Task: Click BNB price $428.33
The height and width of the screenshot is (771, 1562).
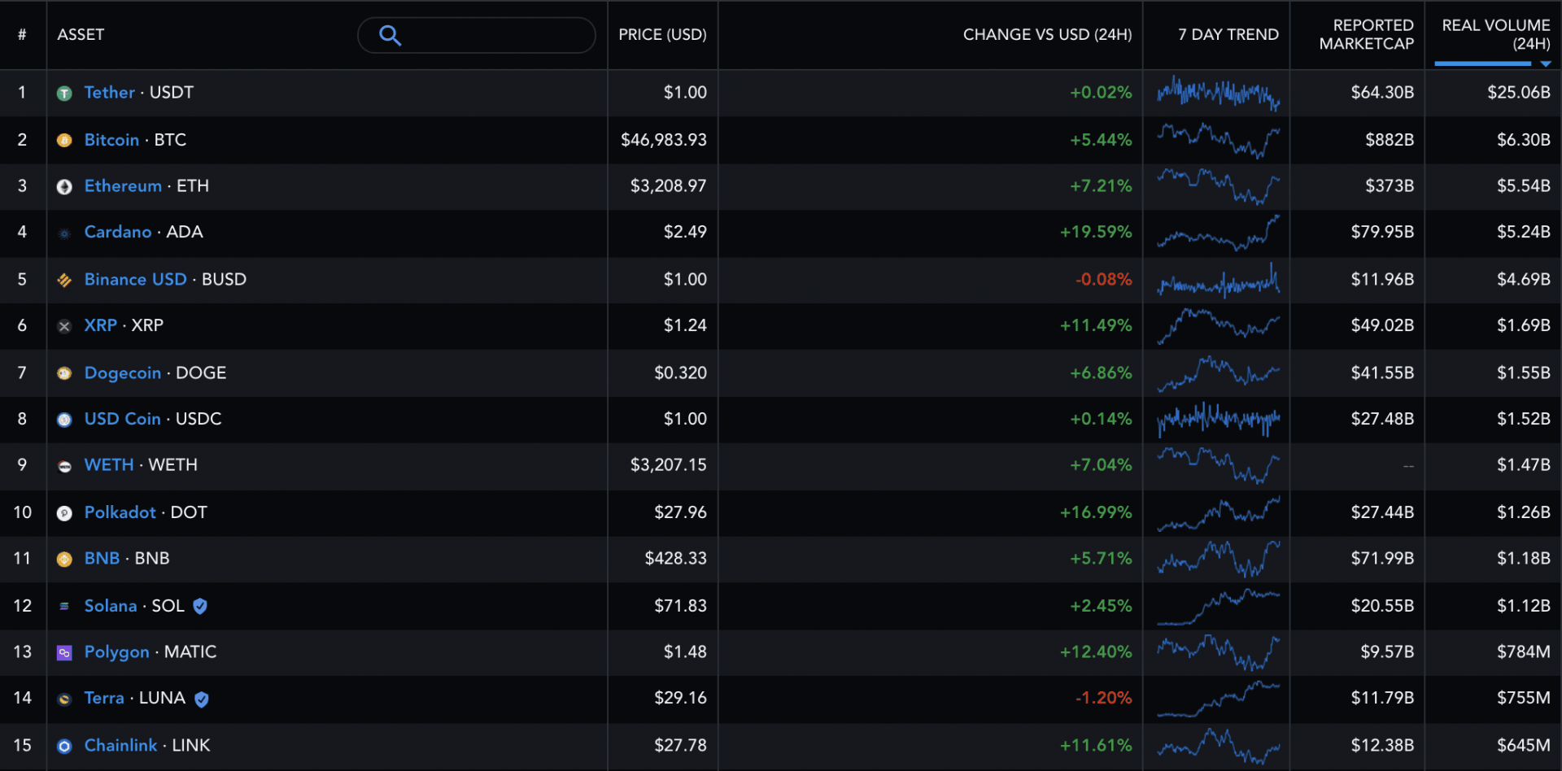Action: [x=676, y=559]
